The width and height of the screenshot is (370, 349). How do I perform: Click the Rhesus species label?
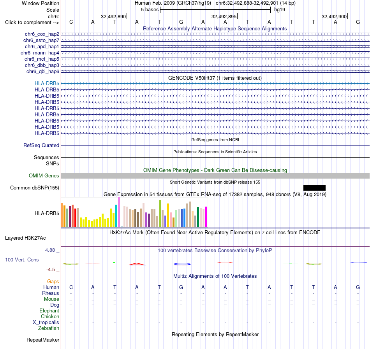(51, 293)
